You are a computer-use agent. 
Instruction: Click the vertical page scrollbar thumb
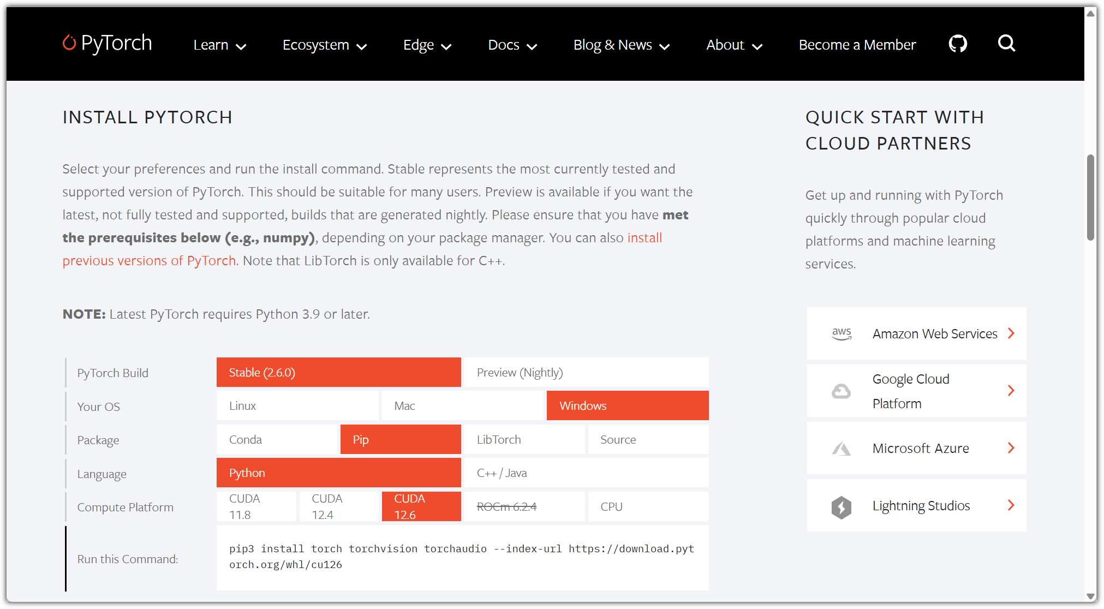[x=1090, y=196]
